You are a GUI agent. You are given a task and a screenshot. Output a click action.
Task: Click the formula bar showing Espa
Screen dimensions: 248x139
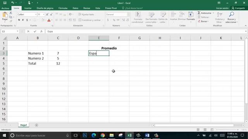pos(146,31)
